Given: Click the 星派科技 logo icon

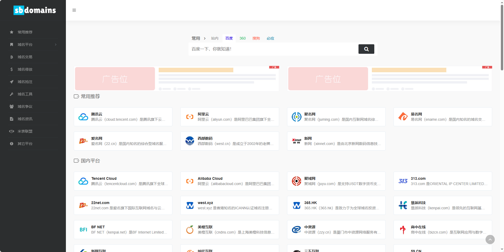Looking at the screenshot, I should [x=403, y=205].
